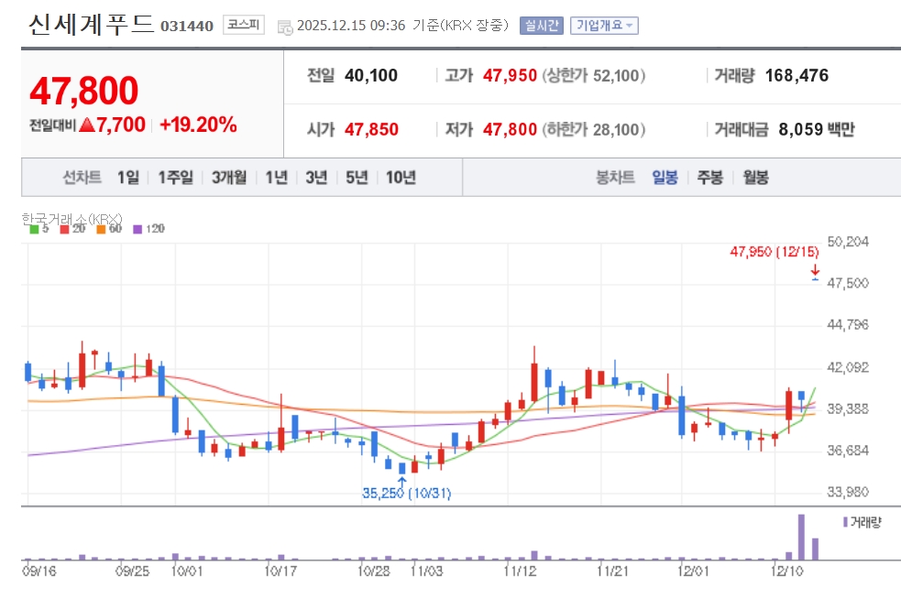Image resolution: width=901 pixels, height=598 pixels.
Task: Click the 11/12 date axis label
Action: tap(520, 571)
